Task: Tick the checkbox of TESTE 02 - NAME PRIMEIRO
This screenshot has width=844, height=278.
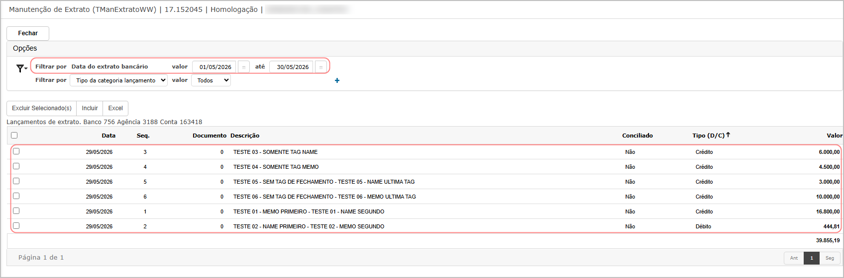Action: pyautogui.click(x=16, y=226)
